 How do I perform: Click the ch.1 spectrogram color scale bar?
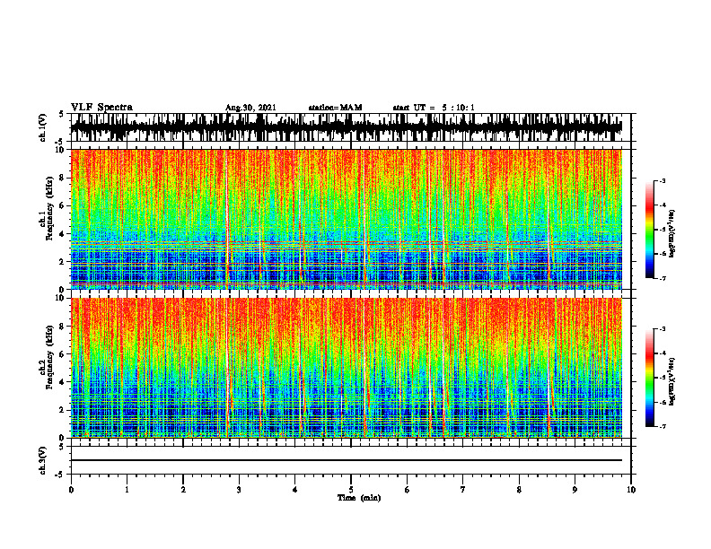[x=649, y=230]
